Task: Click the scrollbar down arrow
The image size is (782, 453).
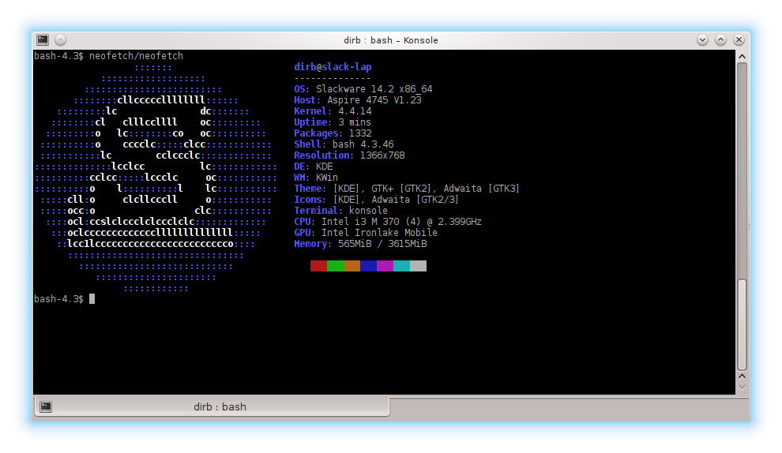Action: pyautogui.click(x=742, y=387)
